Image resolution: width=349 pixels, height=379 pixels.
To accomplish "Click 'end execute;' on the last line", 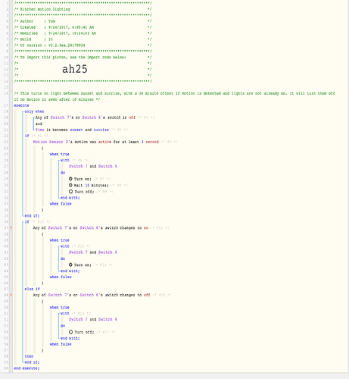I will (26, 368).
